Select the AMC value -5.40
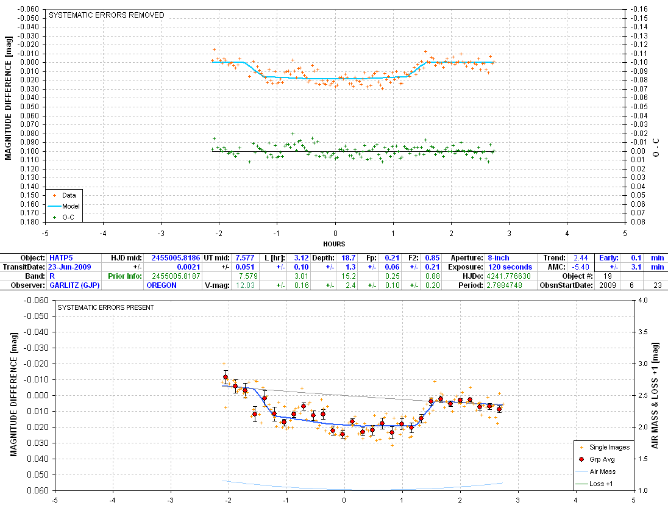668x505 pixels. pos(581,267)
